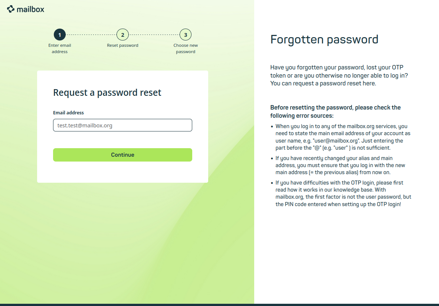
Task: Click the "Choose new password" step label
Action: pyautogui.click(x=186, y=48)
